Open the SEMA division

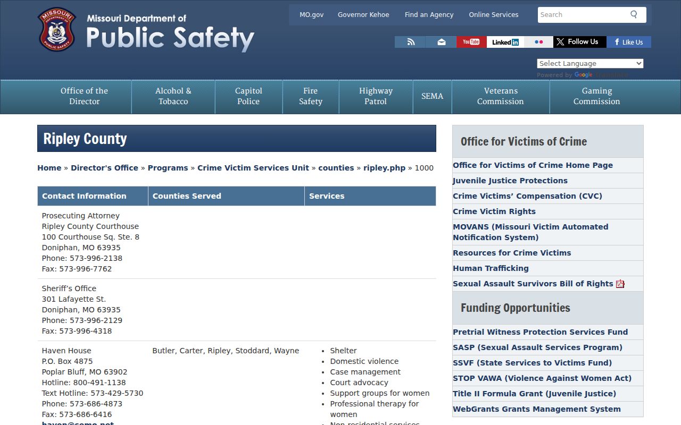pyautogui.click(x=432, y=96)
